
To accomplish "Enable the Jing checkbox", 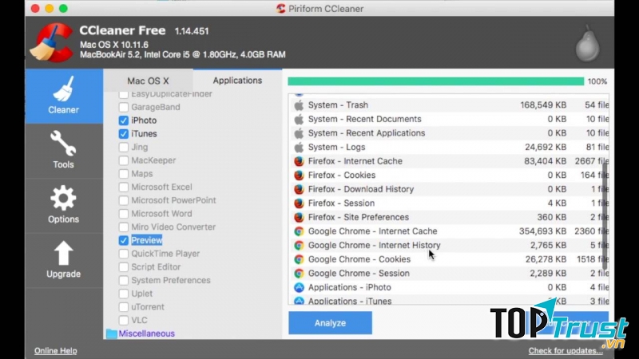I will click(124, 148).
